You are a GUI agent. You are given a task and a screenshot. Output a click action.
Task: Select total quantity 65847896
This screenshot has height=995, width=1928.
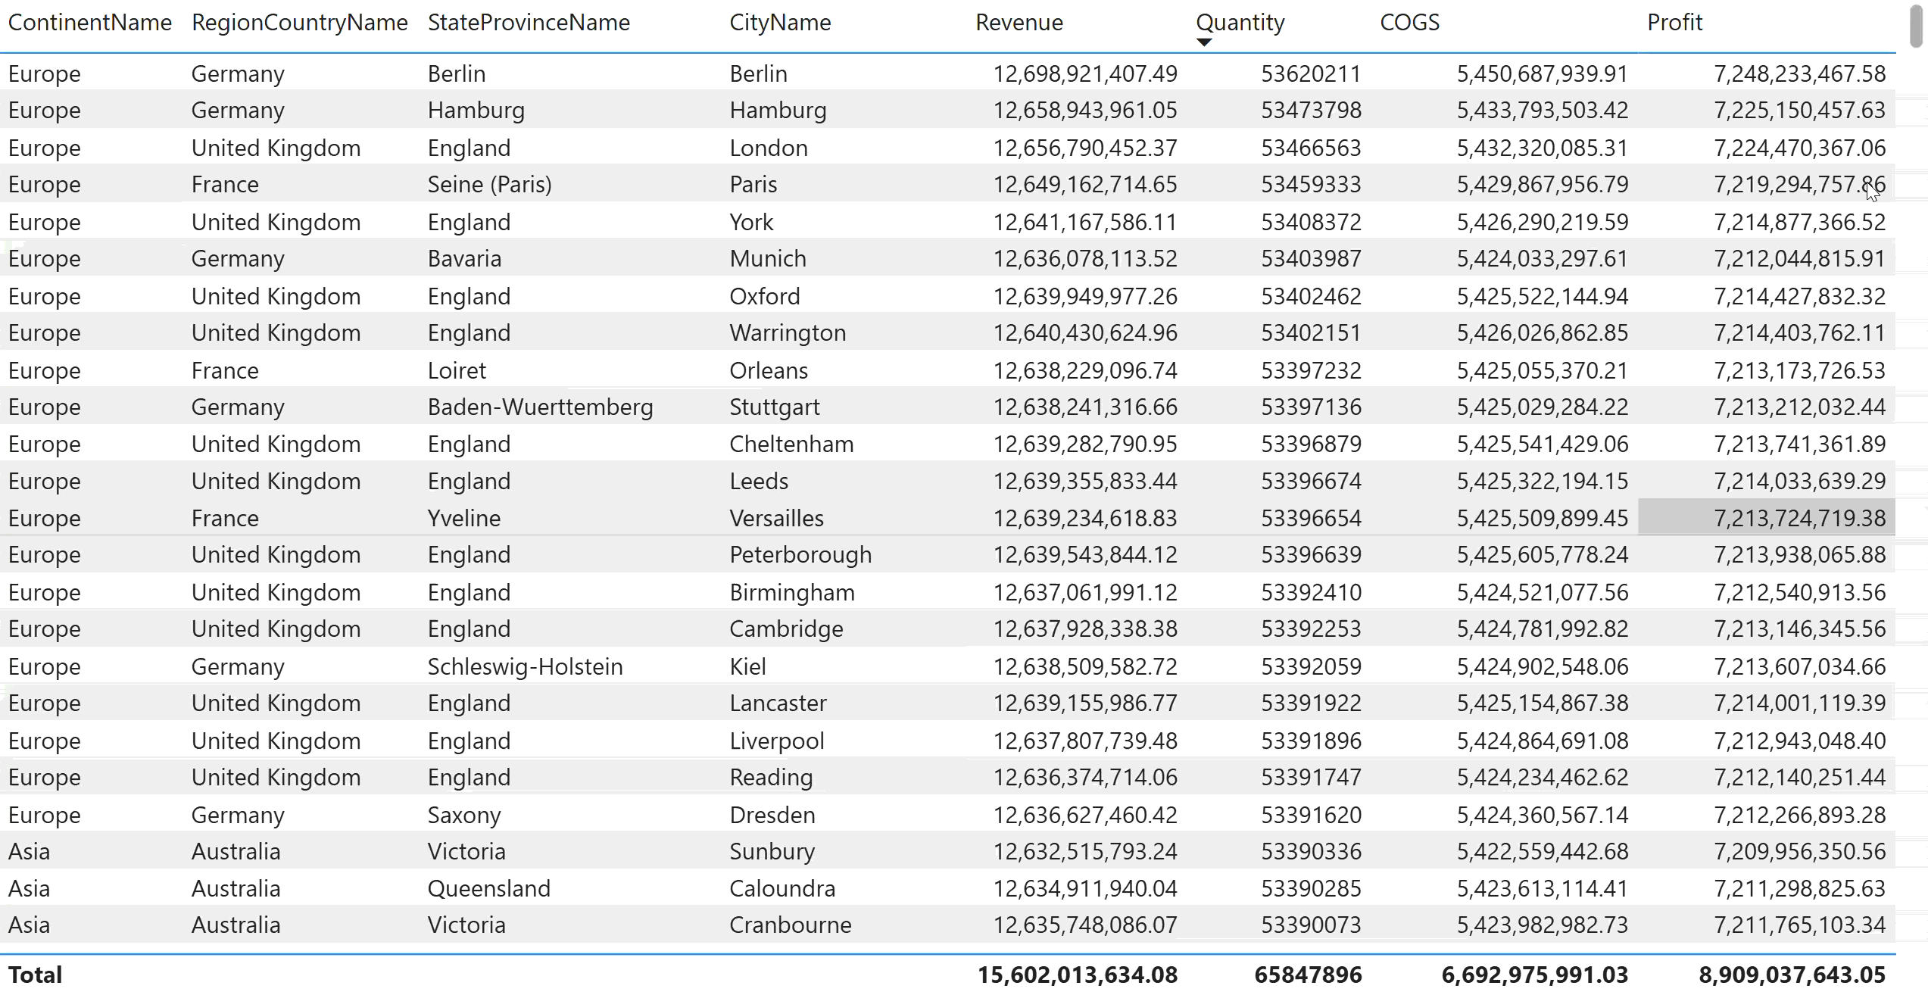click(x=1308, y=975)
